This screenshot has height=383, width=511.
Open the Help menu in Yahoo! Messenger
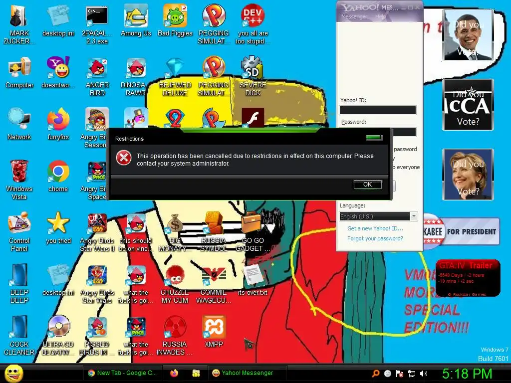[380, 16]
